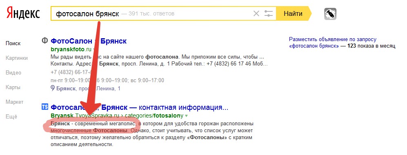Open advanced search settings sliders icon
The height and width of the screenshot is (155, 407).
[x=268, y=13]
